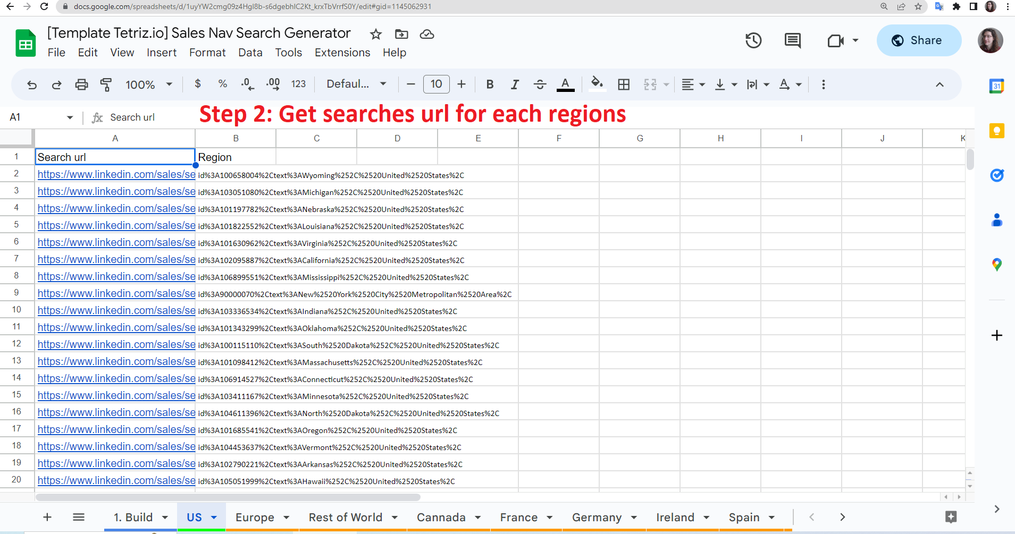
Task: Click the Share button
Action: (919, 40)
